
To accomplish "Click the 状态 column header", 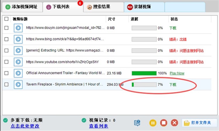I will (174, 19).
